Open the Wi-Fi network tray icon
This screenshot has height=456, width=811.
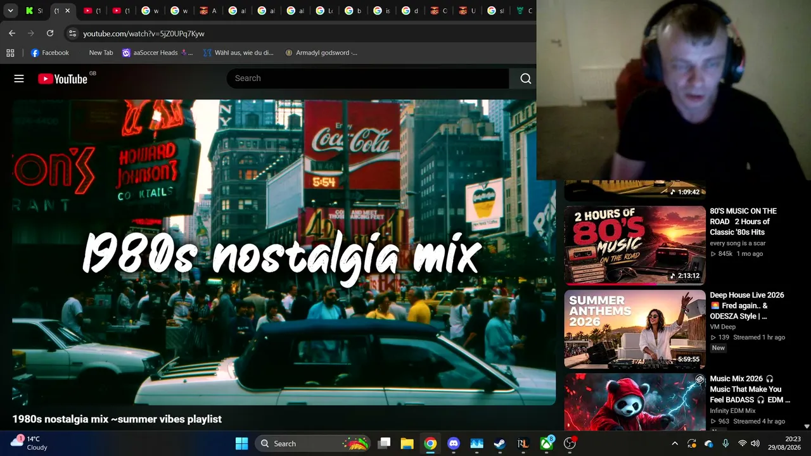(x=742, y=443)
